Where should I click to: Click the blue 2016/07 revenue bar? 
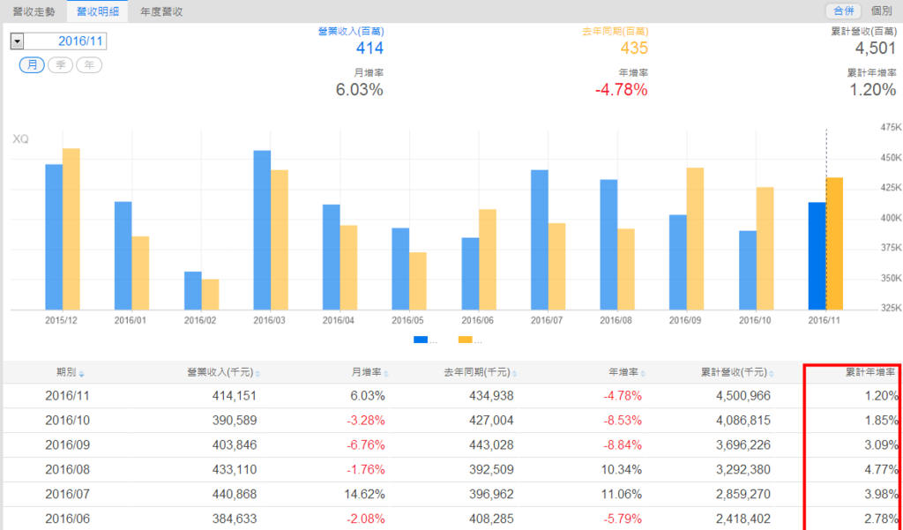pos(540,240)
